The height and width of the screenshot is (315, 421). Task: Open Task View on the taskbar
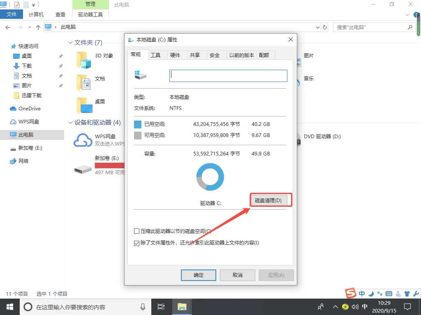pos(161,307)
